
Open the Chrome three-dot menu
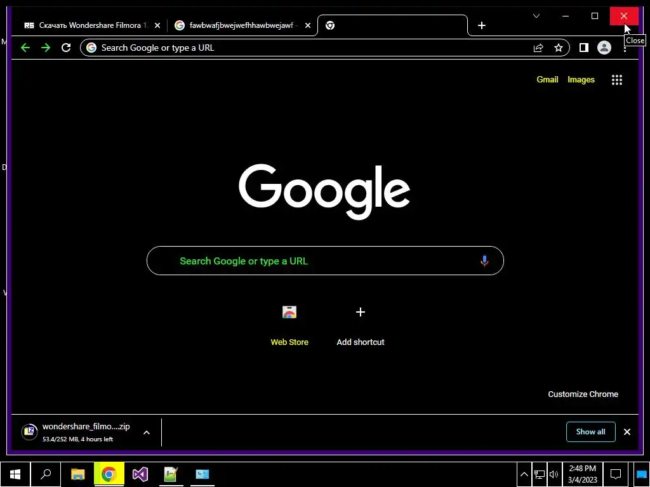(625, 49)
